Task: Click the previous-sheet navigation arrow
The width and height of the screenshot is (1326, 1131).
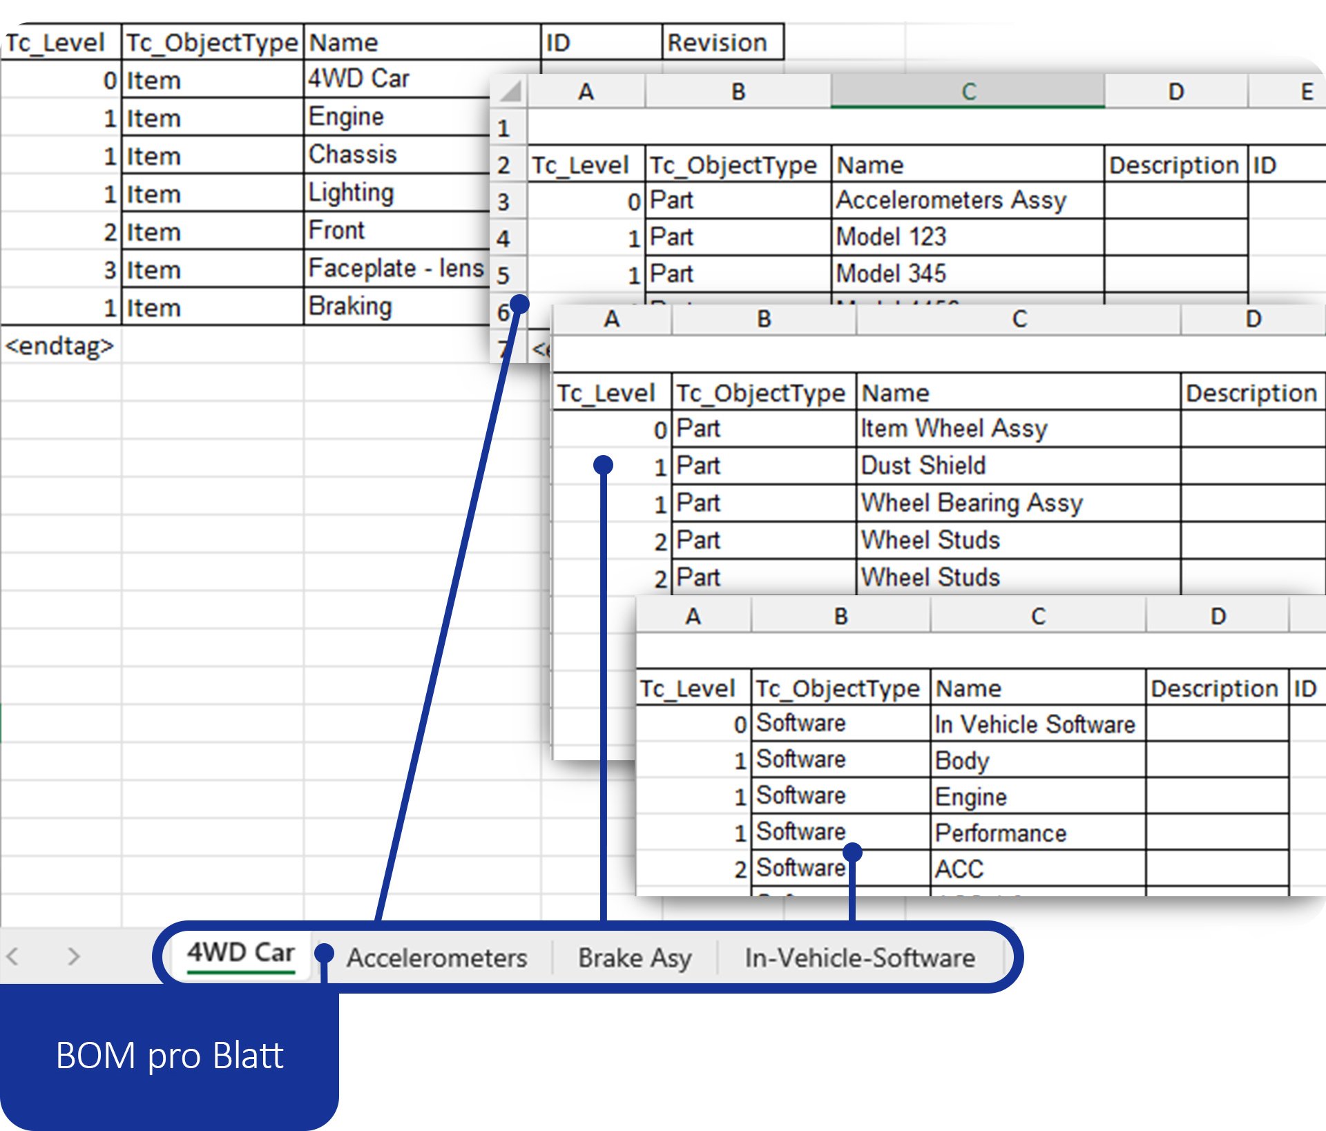Action: pyautogui.click(x=14, y=955)
